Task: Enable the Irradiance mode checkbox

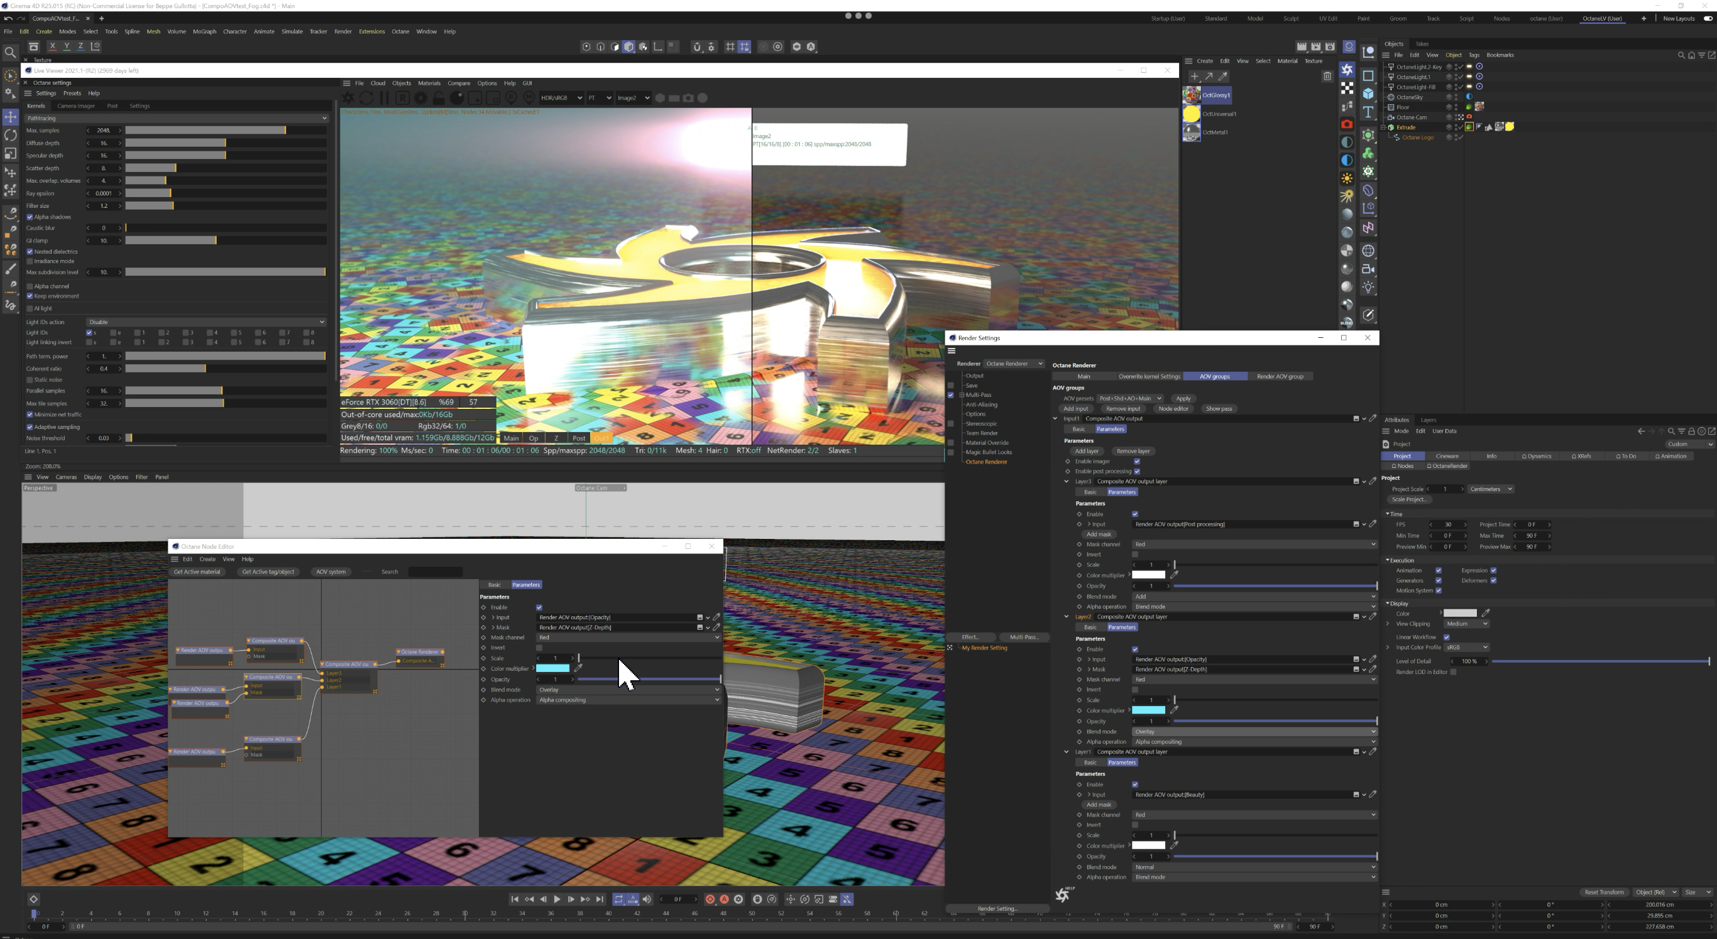Action: click(30, 261)
